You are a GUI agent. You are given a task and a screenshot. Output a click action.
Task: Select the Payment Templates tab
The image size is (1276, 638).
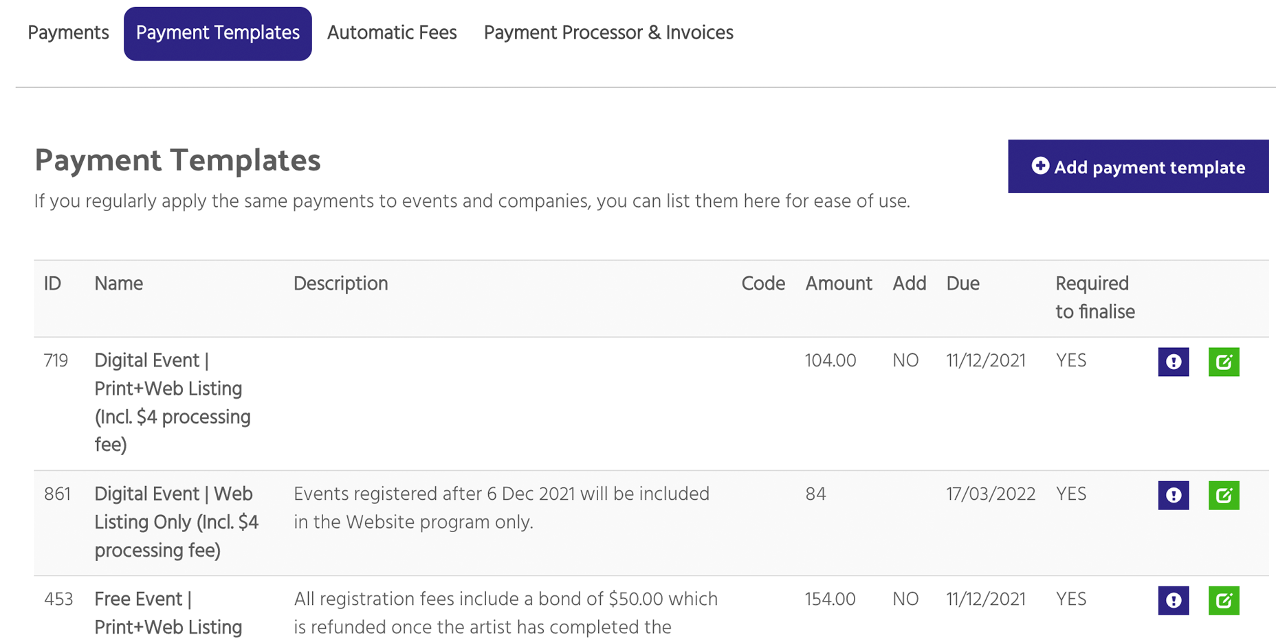click(x=217, y=34)
